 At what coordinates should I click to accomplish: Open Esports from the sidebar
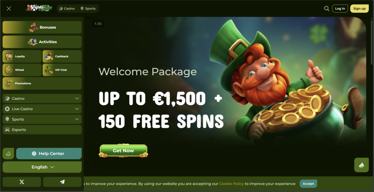click(x=42, y=130)
